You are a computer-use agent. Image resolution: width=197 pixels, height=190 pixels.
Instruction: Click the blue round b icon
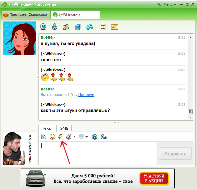[x=95, y=137]
